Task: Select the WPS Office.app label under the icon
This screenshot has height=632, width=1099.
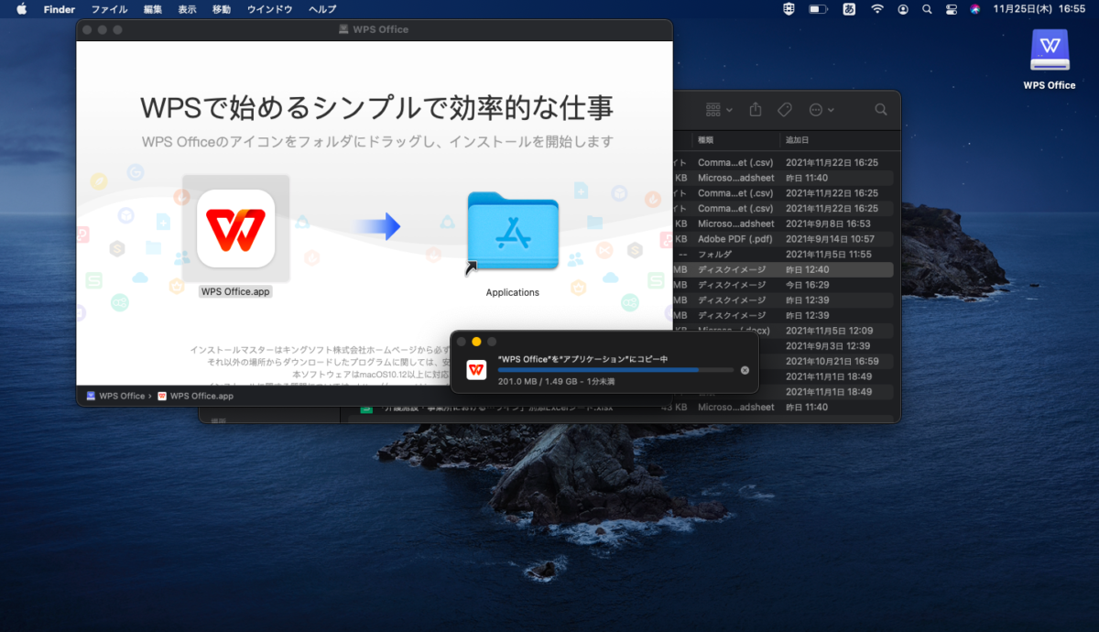Action: pyautogui.click(x=236, y=291)
